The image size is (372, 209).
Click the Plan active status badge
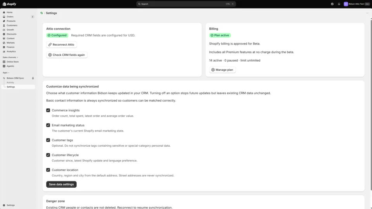220,35
